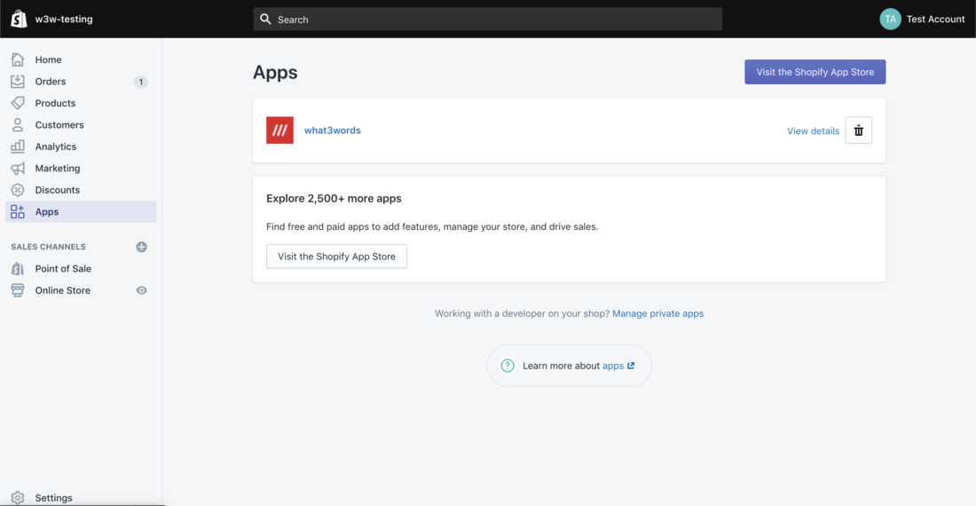Follow Manage private apps link

[658, 313]
